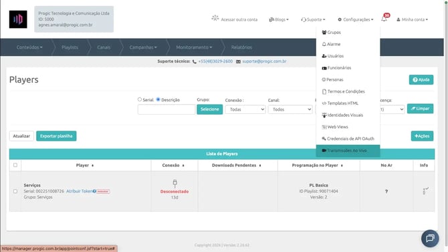Click the vertical page scrollbar
This screenshot has width=448, height=252.
pos(446,126)
